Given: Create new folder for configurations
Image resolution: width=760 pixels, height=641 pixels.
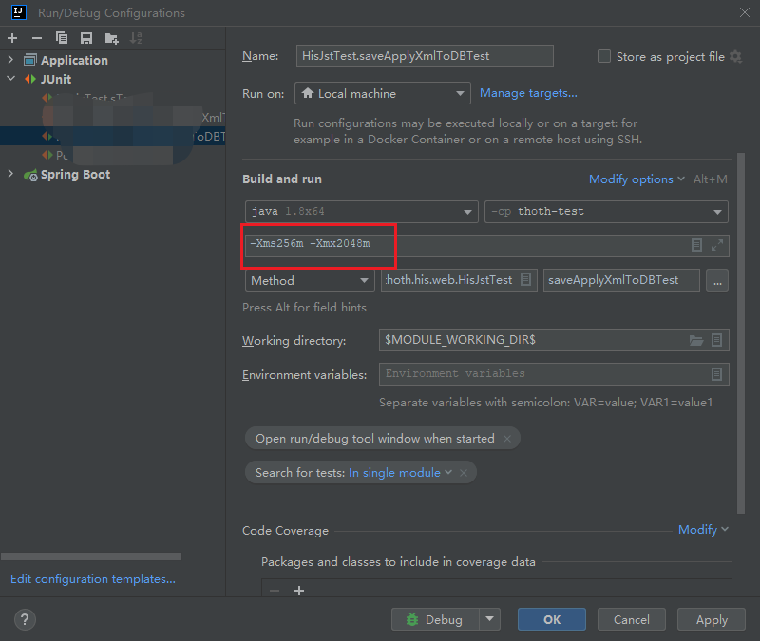Looking at the screenshot, I should click(111, 38).
